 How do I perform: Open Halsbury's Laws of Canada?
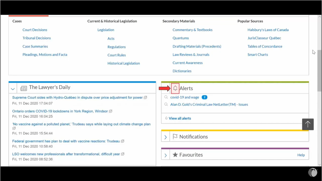[268, 30]
